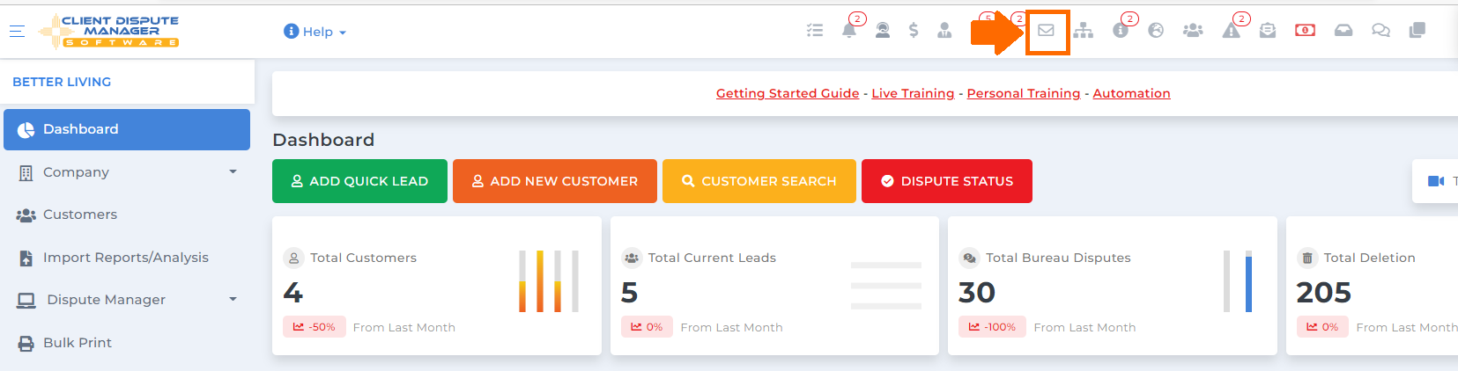Open the Getting Started Guide link
The width and height of the screenshot is (1458, 371).
click(x=788, y=93)
